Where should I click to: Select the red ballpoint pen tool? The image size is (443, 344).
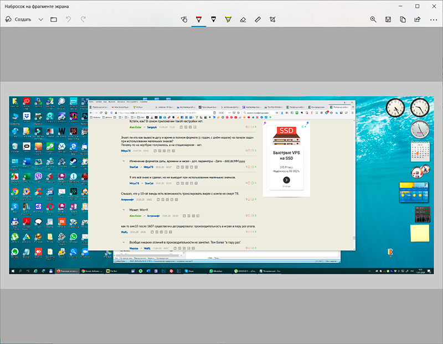199,19
